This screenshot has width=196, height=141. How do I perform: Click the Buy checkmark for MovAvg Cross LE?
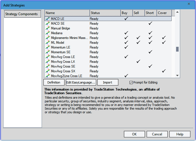126,57
